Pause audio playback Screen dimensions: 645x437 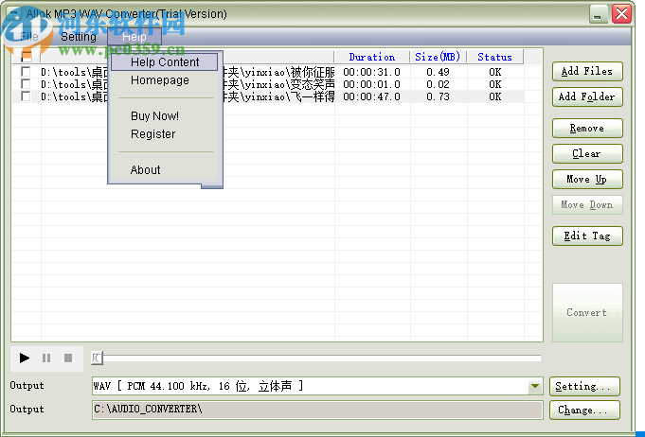click(46, 358)
